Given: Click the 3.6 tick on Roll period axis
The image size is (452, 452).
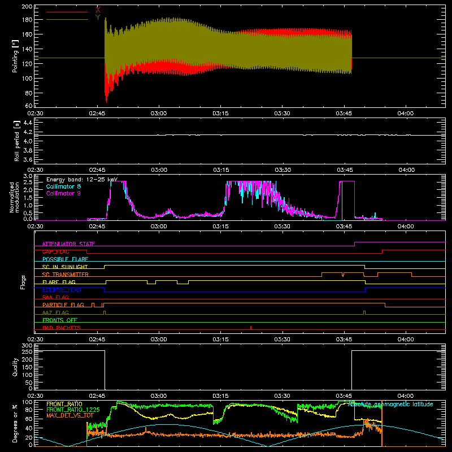Looking at the screenshot, I should 28,159.
